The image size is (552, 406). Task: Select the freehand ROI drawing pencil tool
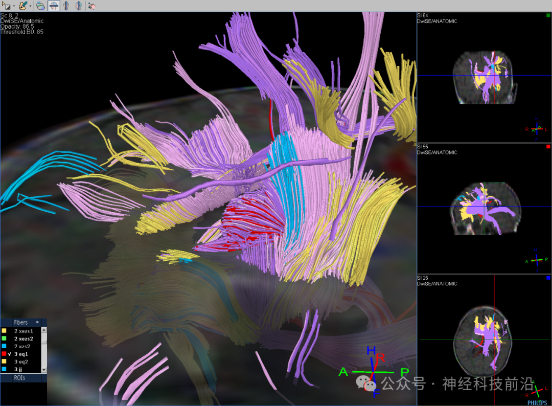click(23, 6)
